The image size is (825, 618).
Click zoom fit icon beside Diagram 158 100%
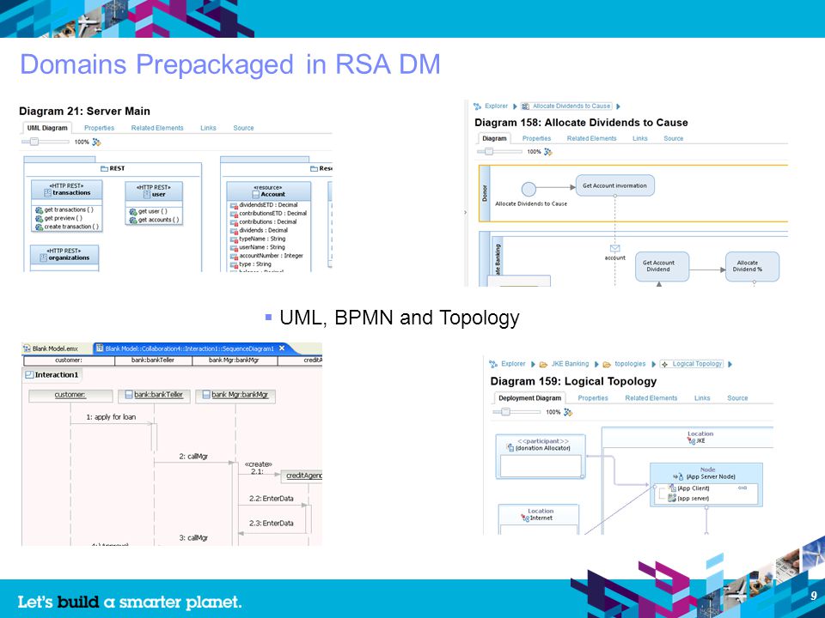click(547, 152)
